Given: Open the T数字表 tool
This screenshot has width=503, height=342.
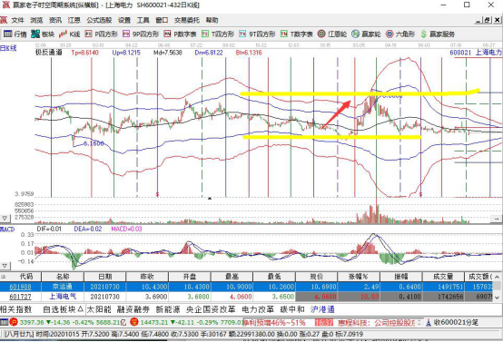Looking at the screenshot, I should pos(296,34).
